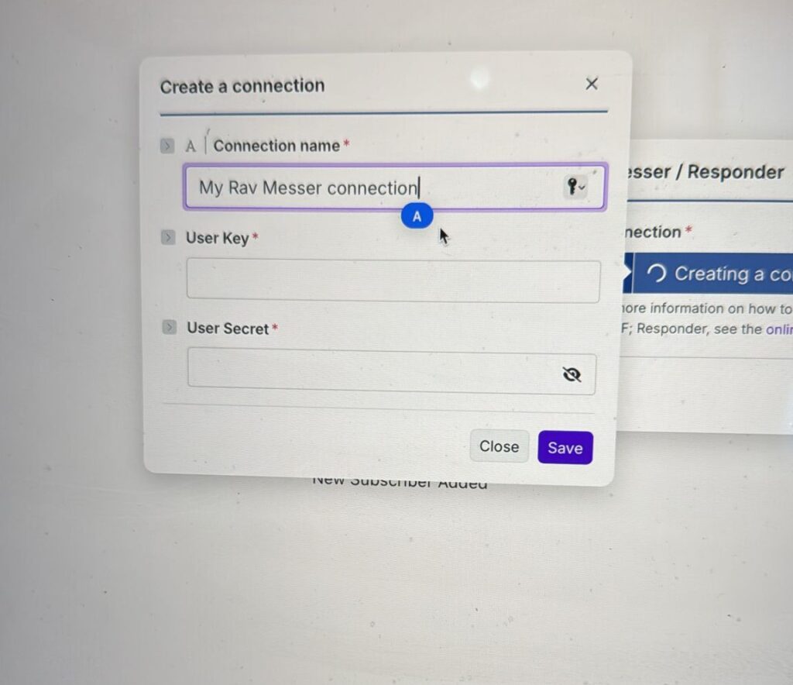Screen dimensions: 793x685
Task: Click the User Key label text
Action: click(217, 238)
